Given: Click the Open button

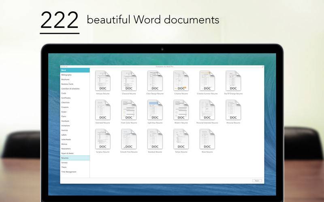Looking at the screenshot, I should click(257, 181).
